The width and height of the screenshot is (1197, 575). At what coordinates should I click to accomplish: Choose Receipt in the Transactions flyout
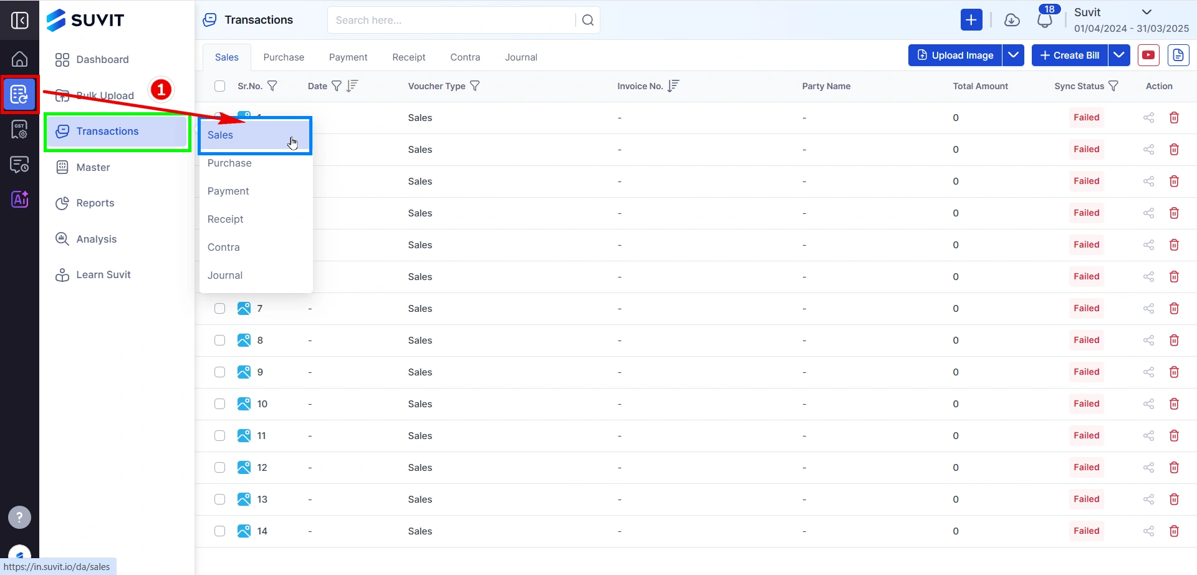(x=255, y=220)
